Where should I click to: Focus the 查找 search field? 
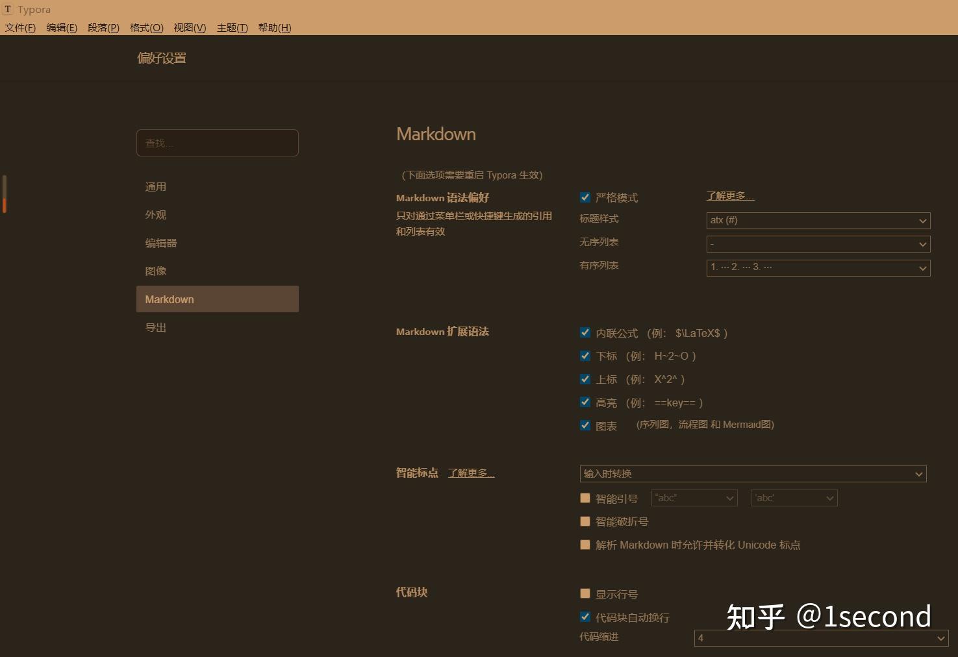tap(218, 143)
